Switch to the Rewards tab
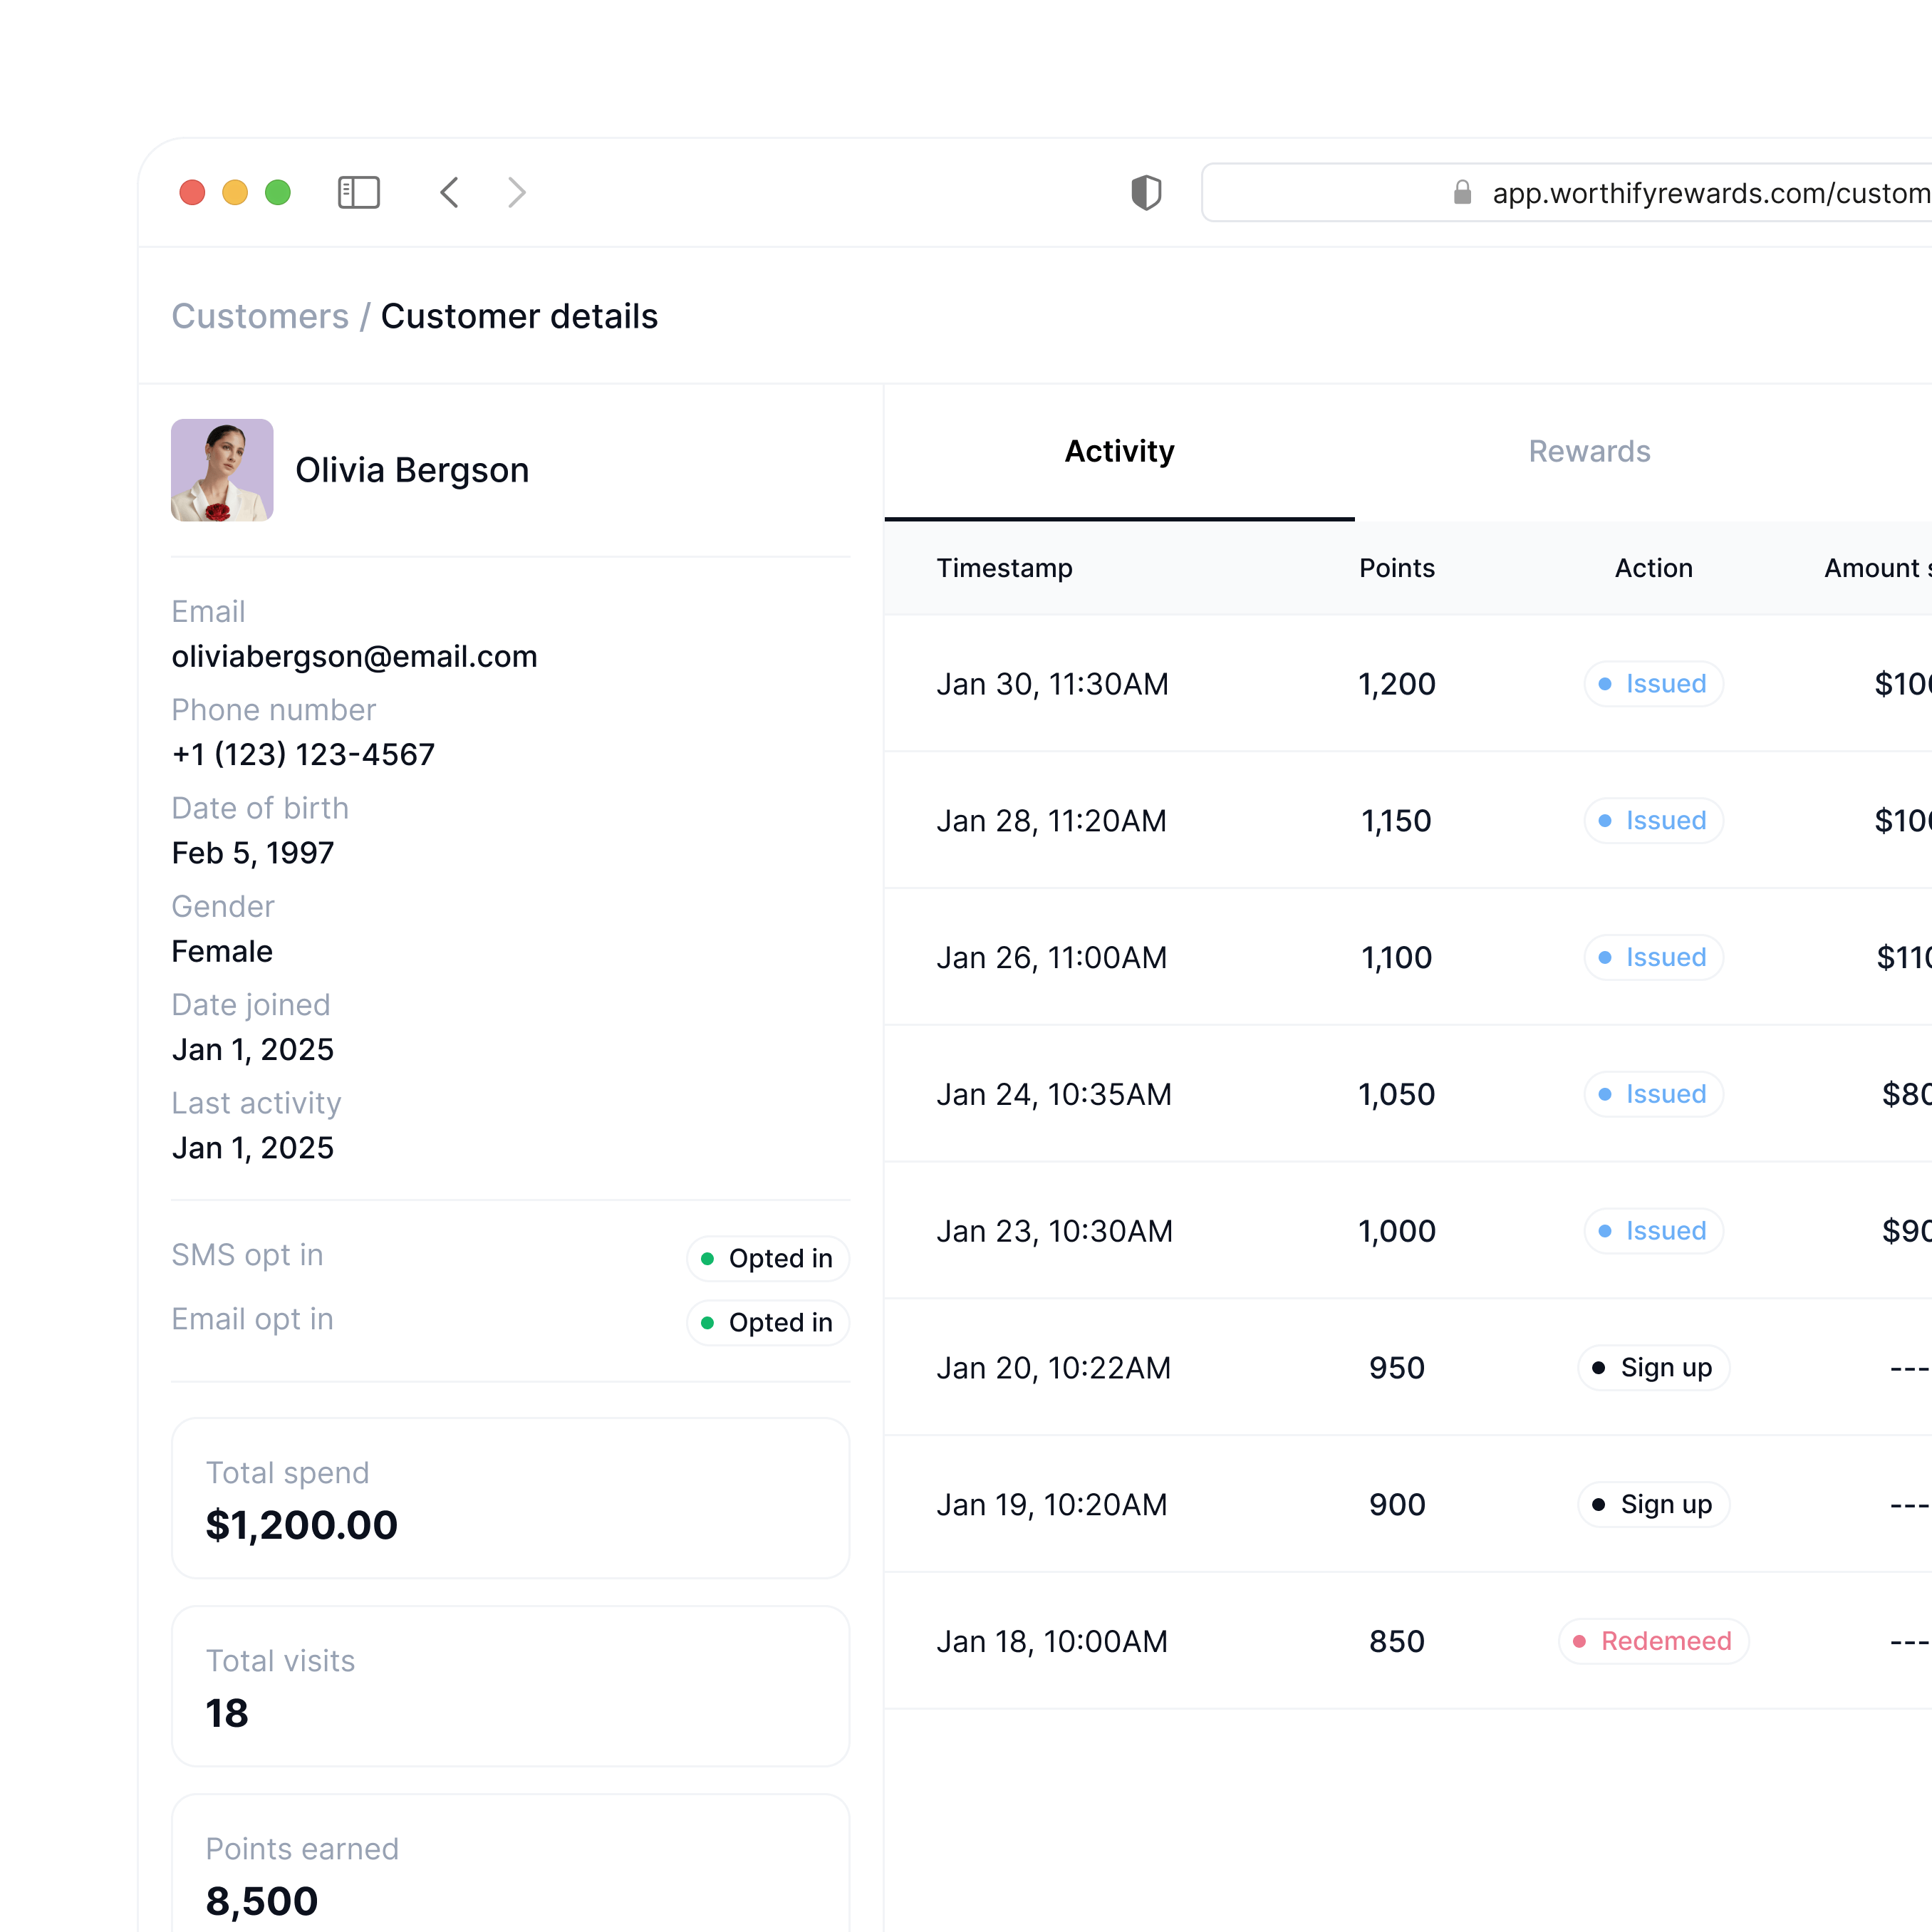1932x1932 pixels. (x=1589, y=451)
